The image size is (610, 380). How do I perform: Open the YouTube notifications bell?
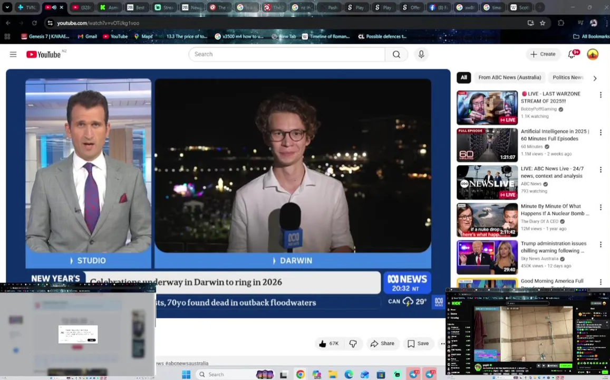pyautogui.click(x=572, y=54)
